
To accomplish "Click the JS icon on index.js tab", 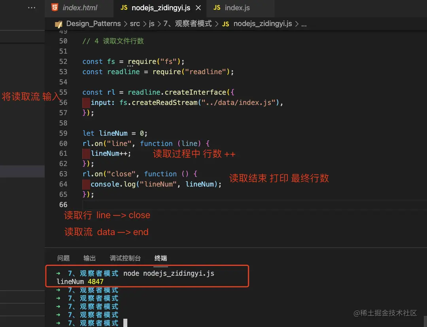I will click(x=217, y=8).
